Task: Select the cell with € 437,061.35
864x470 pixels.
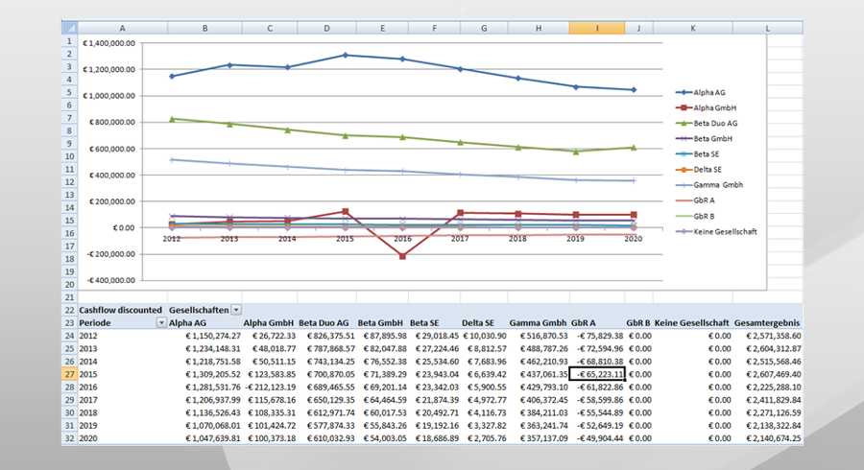Action: (x=538, y=374)
